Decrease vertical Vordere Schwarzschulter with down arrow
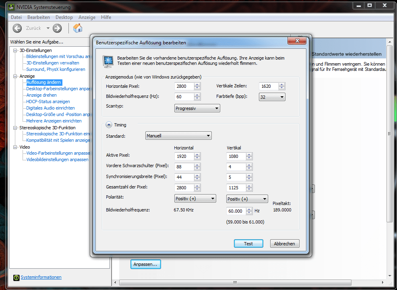This screenshot has height=290, width=397. coord(249,168)
